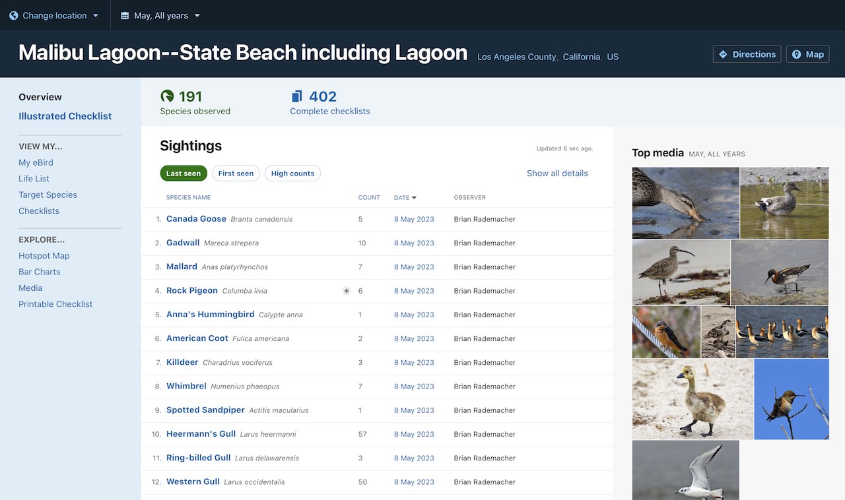Screen dimensions: 845x500
Task: Sort by date using the arrow icon
Action: [x=415, y=197]
